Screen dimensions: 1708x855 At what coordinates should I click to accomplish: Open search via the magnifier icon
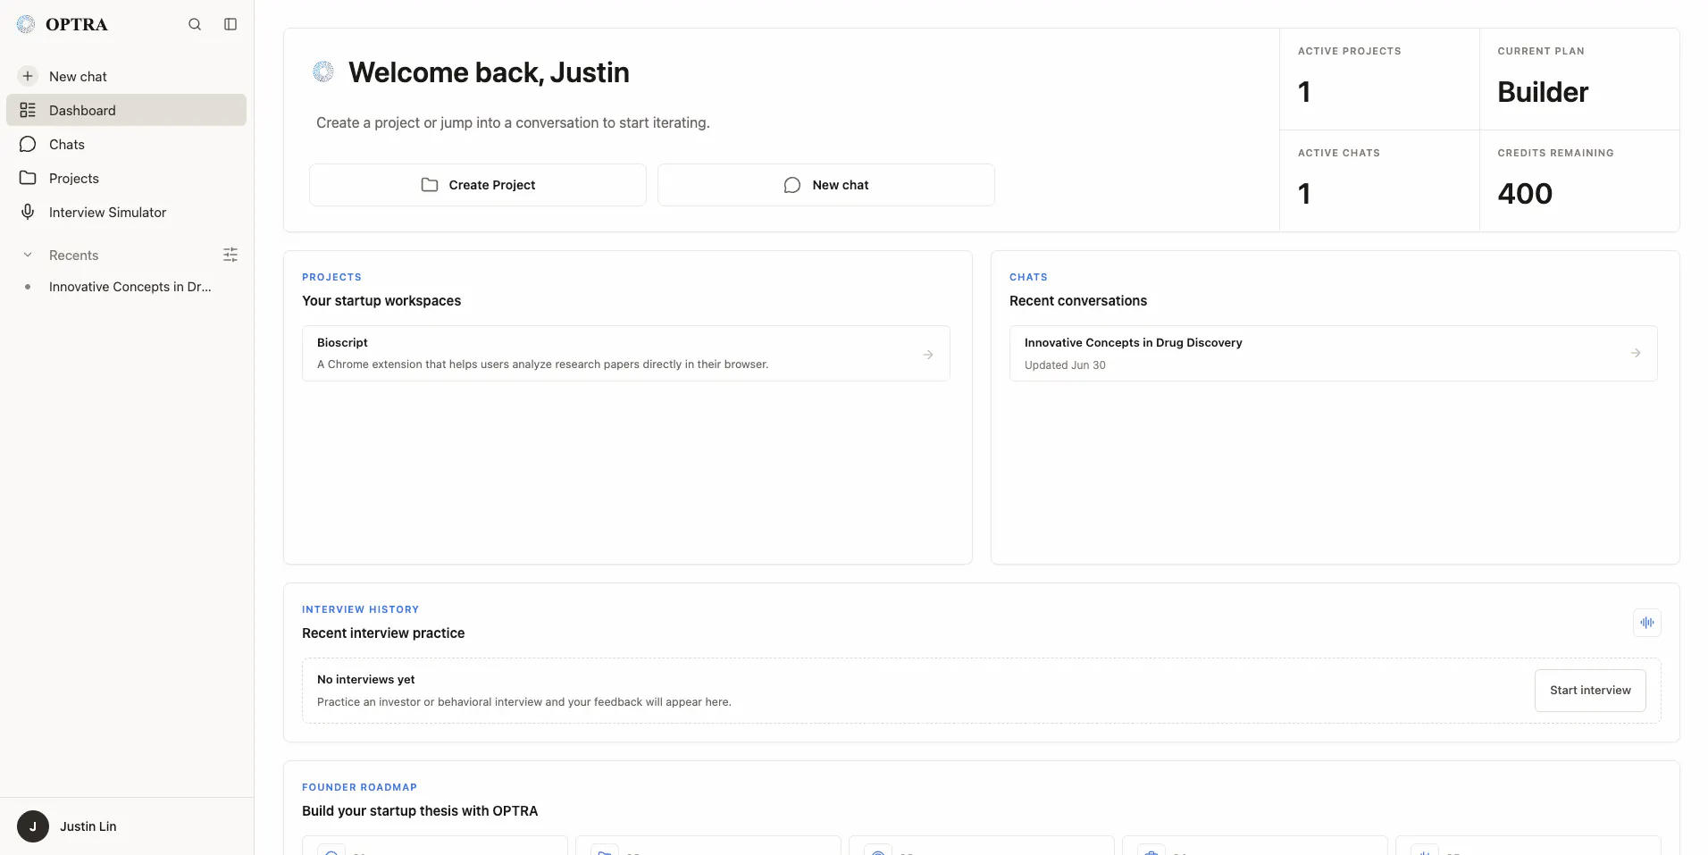195,24
